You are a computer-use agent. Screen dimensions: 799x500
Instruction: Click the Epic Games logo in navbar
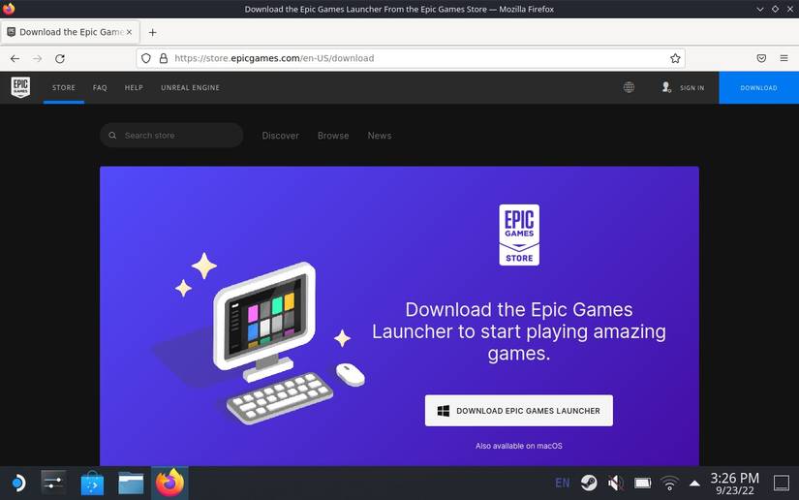pos(20,87)
